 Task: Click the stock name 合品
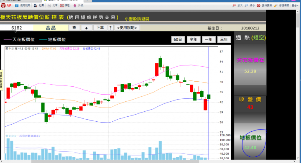[x=51, y=28]
